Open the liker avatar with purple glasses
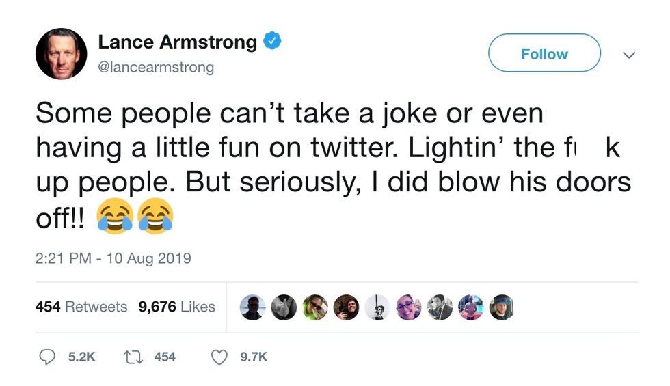This screenshot has height=386, width=670. [408, 308]
